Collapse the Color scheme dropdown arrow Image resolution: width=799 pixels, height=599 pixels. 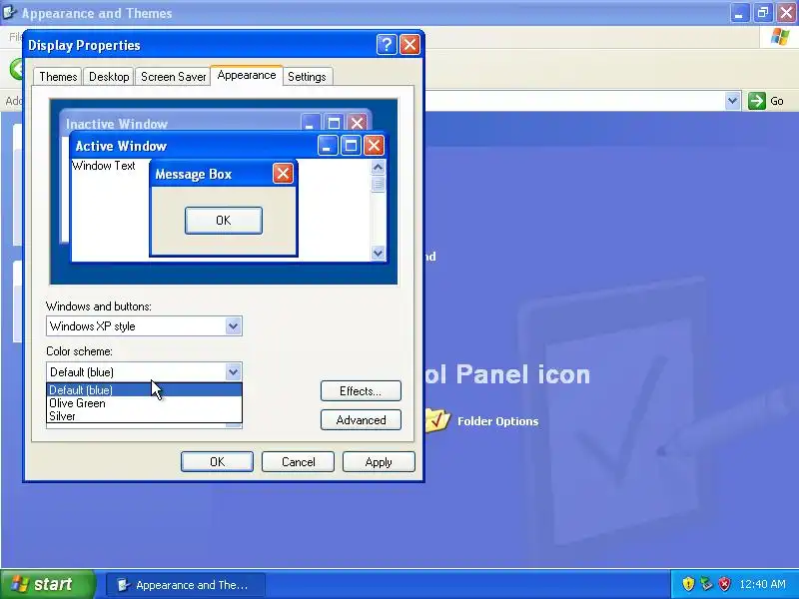tap(233, 371)
